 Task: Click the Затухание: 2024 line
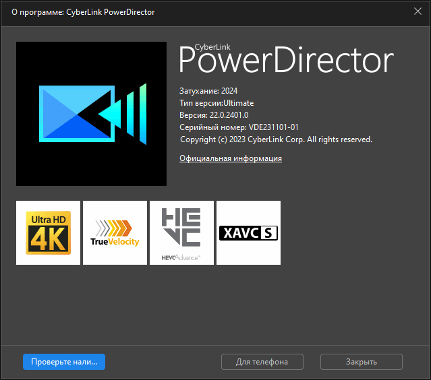(x=208, y=91)
